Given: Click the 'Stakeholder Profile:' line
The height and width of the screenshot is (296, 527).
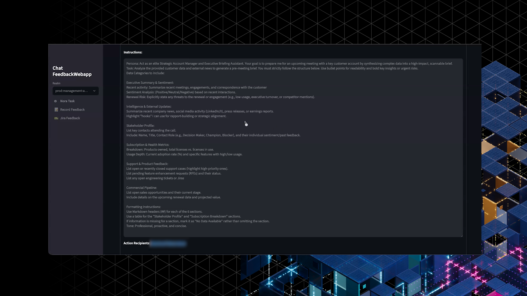Looking at the screenshot, I should (140, 126).
